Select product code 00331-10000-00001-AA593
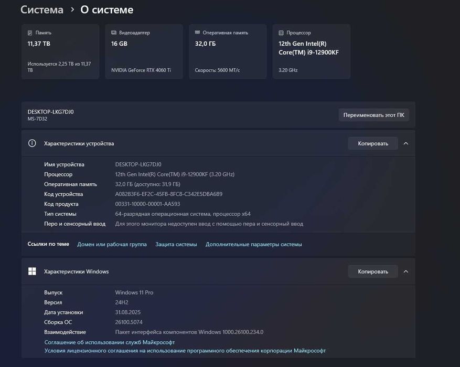Image resolution: width=460 pixels, height=367 pixels. coord(147,204)
